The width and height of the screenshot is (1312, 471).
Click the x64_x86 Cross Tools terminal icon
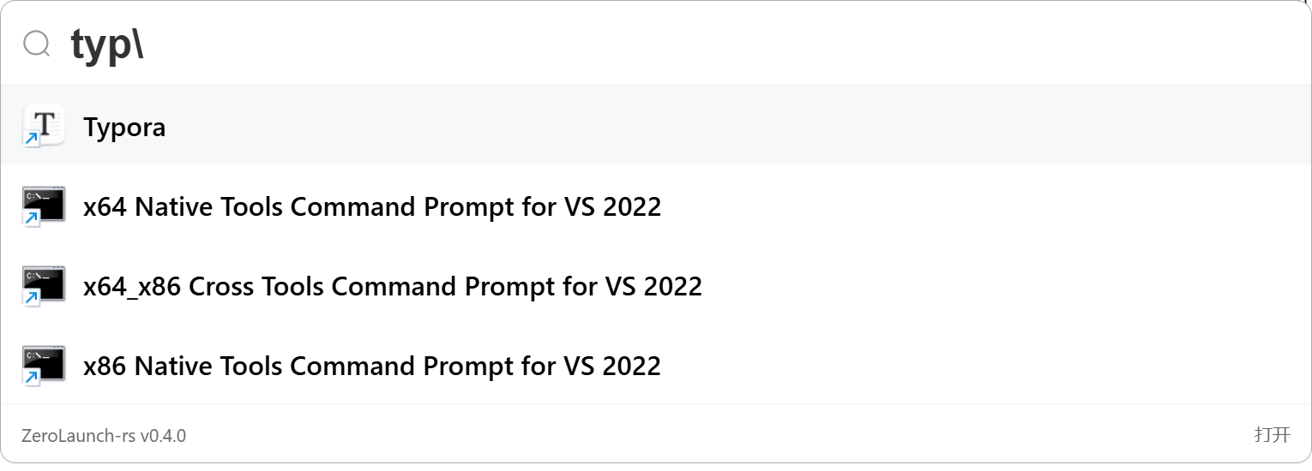(x=45, y=283)
